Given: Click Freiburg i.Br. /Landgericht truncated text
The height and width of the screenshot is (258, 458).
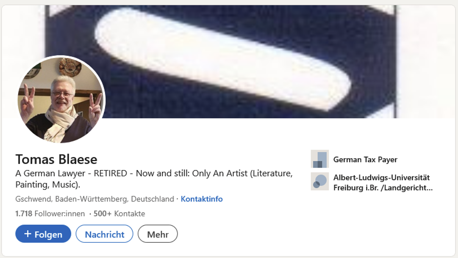Looking at the screenshot, I should (x=383, y=188).
